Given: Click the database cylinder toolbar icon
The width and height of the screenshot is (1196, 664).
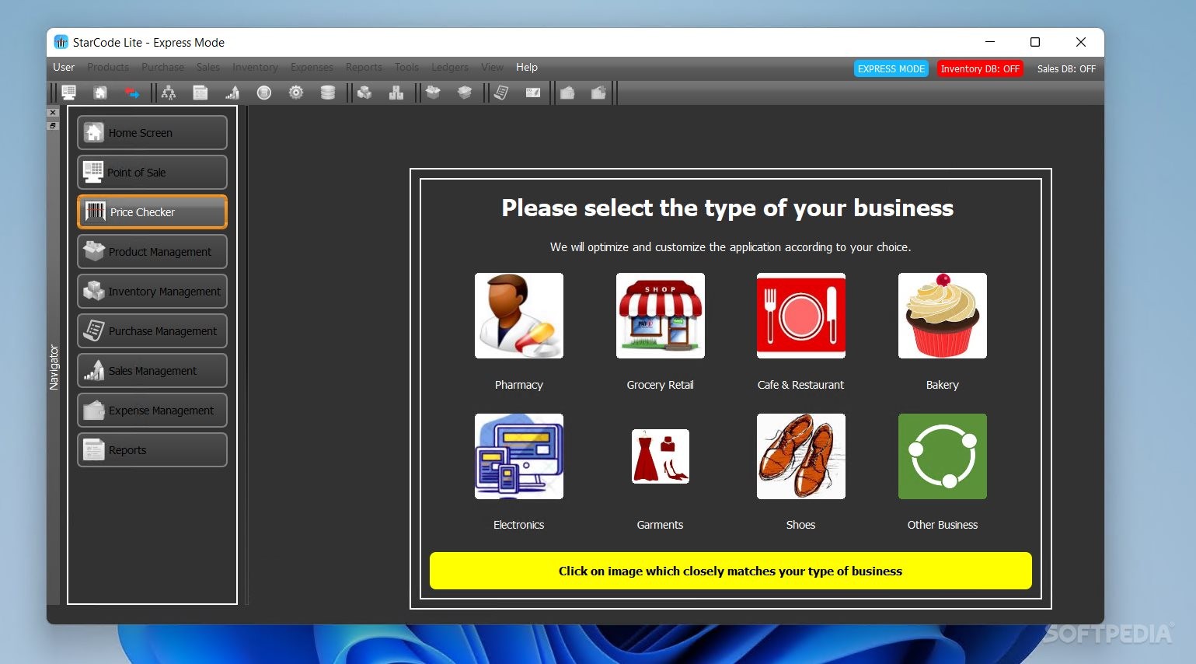Looking at the screenshot, I should pos(328,93).
